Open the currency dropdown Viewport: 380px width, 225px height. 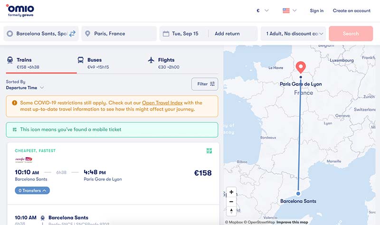[263, 10]
